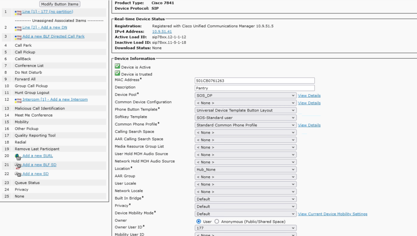Click the Line [2] Add DN icon
417x236 pixels.
click(18, 28)
